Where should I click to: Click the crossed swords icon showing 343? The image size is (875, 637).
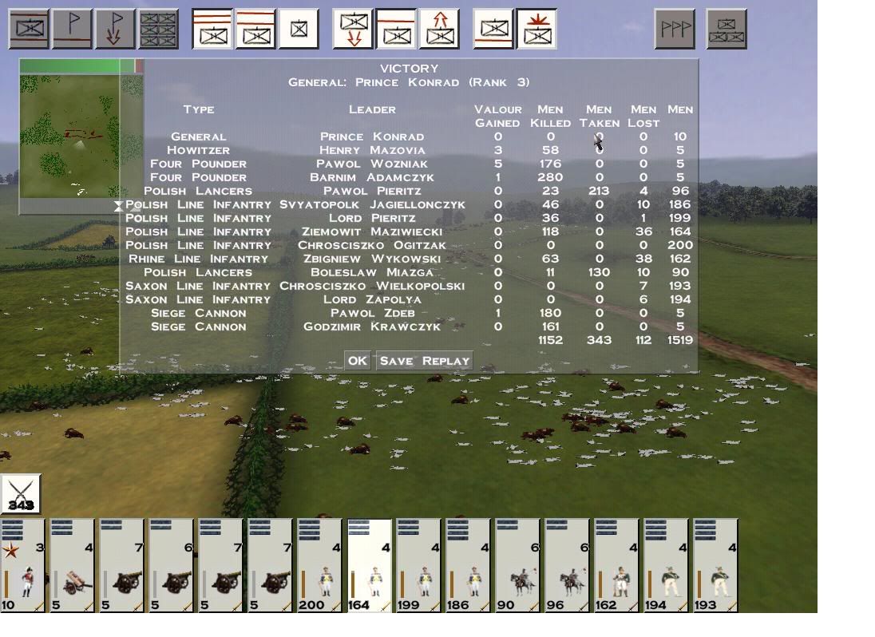(x=21, y=494)
